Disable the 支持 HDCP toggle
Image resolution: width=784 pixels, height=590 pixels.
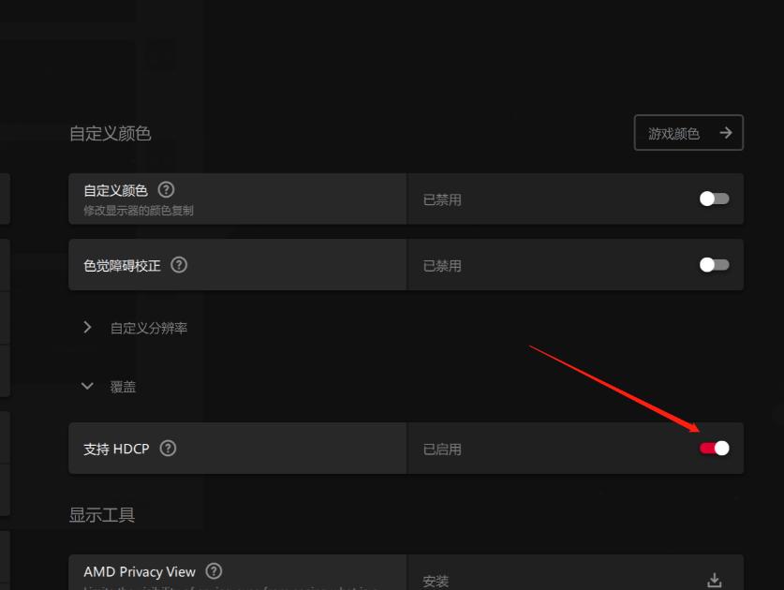point(713,448)
